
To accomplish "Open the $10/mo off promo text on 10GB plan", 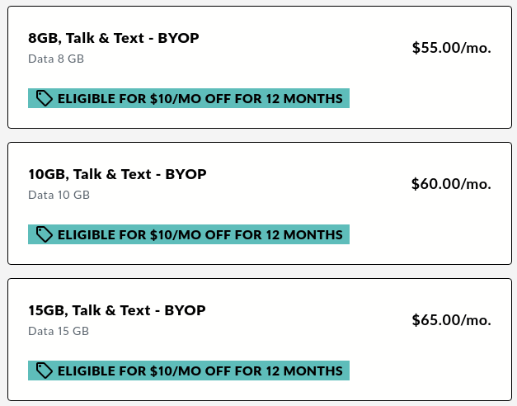I will 200,235.
